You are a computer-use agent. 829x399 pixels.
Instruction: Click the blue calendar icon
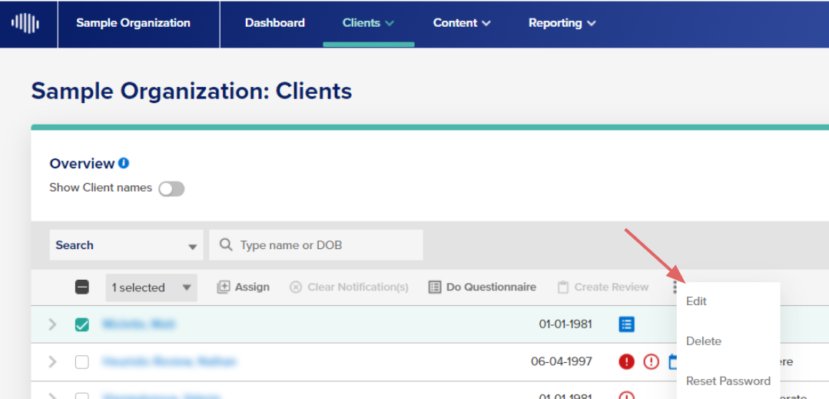(672, 362)
